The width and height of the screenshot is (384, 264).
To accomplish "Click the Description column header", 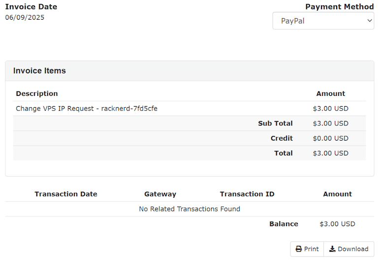I will coord(37,93).
